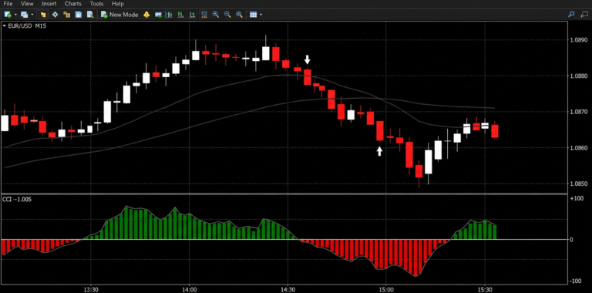The height and width of the screenshot is (293, 592).
Task: Click the chart shift ruler icon
Action: (204, 15)
